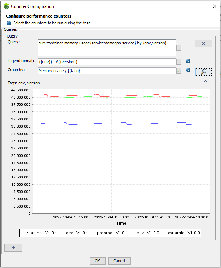Click info icon next to Legend format
The image size is (221, 268).
point(188,61)
